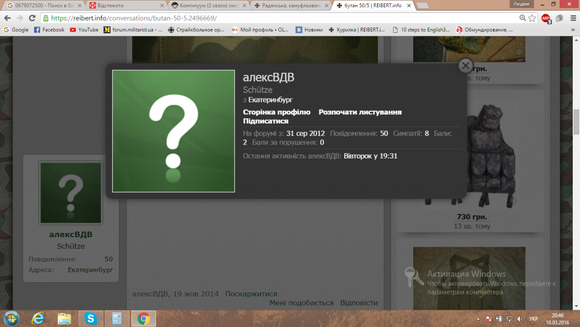The width and height of the screenshot is (580, 327).
Task: Open the Google bookmark
Action: [x=16, y=29]
